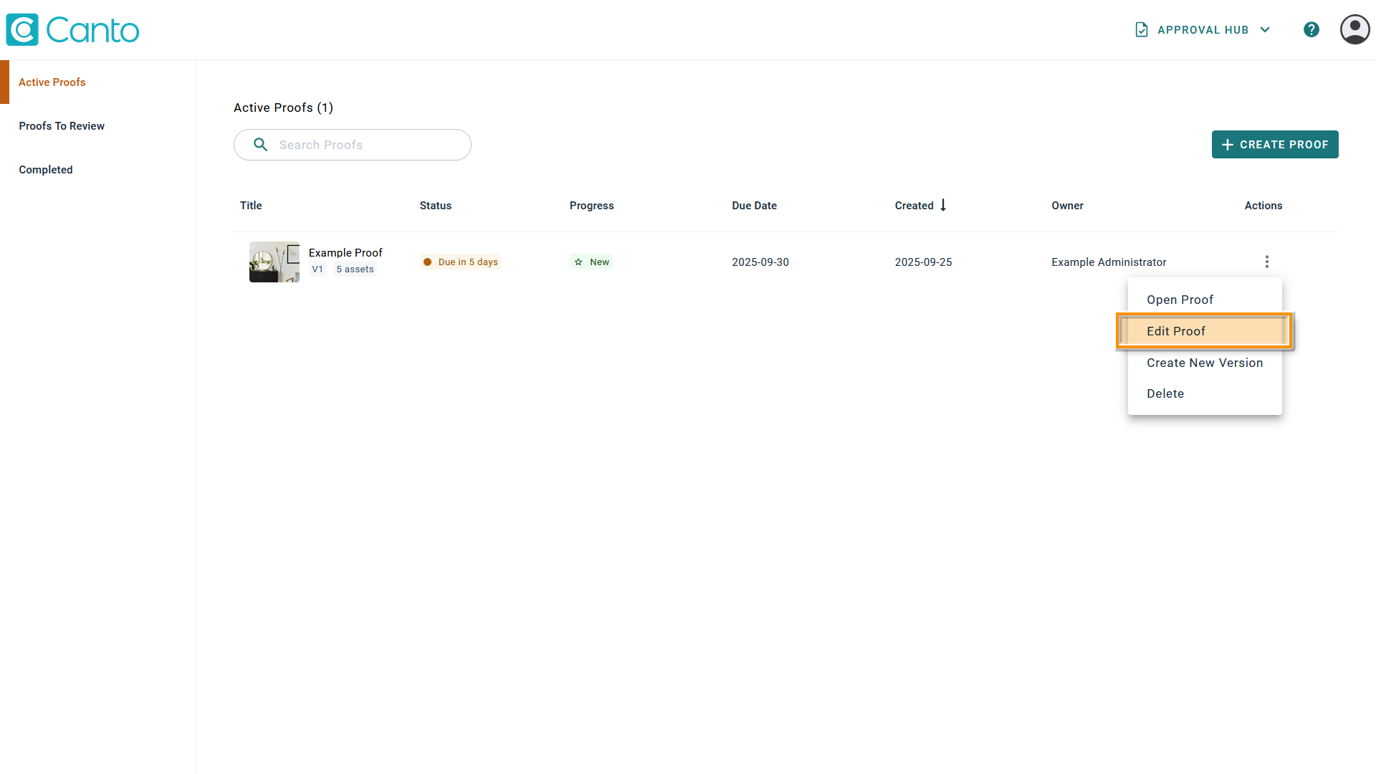Click the search magnifier icon
Screen dimensions: 1376x774
coord(260,144)
